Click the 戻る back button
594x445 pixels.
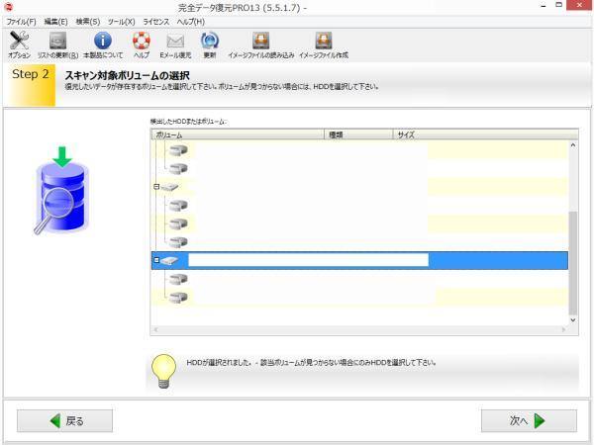coord(64,420)
